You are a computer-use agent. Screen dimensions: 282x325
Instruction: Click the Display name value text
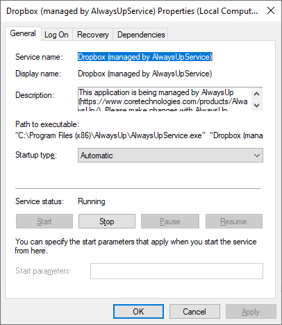145,74
